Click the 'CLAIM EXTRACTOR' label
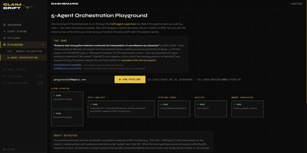Viewport: 307px width, 153px height. [60, 88]
